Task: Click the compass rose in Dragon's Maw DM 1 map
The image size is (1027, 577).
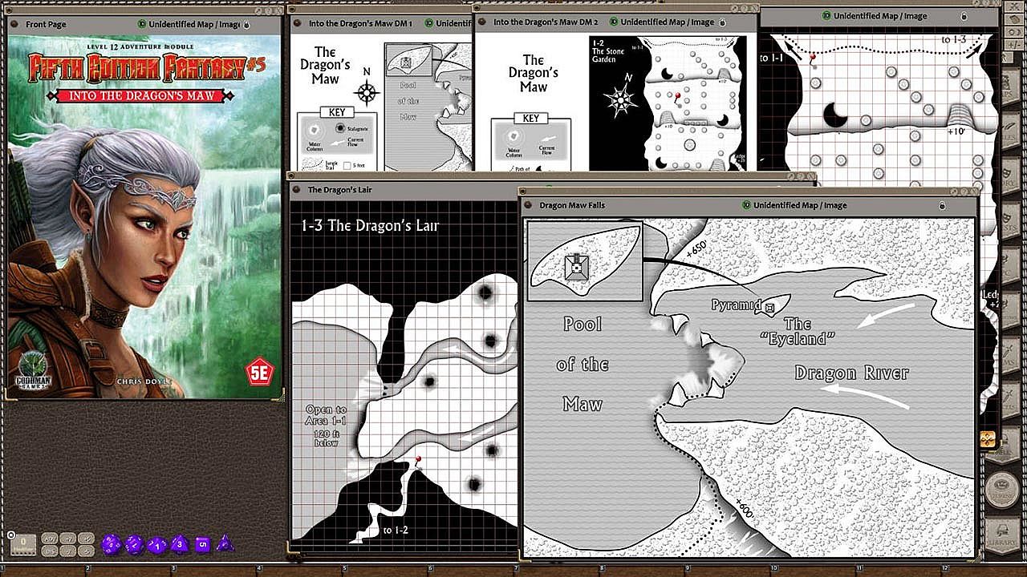Action: coord(367,91)
